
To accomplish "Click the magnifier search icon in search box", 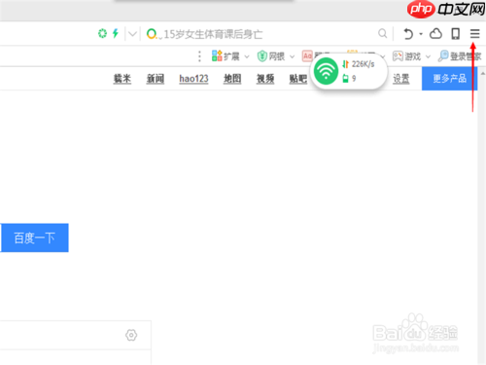I will pyautogui.click(x=383, y=33).
